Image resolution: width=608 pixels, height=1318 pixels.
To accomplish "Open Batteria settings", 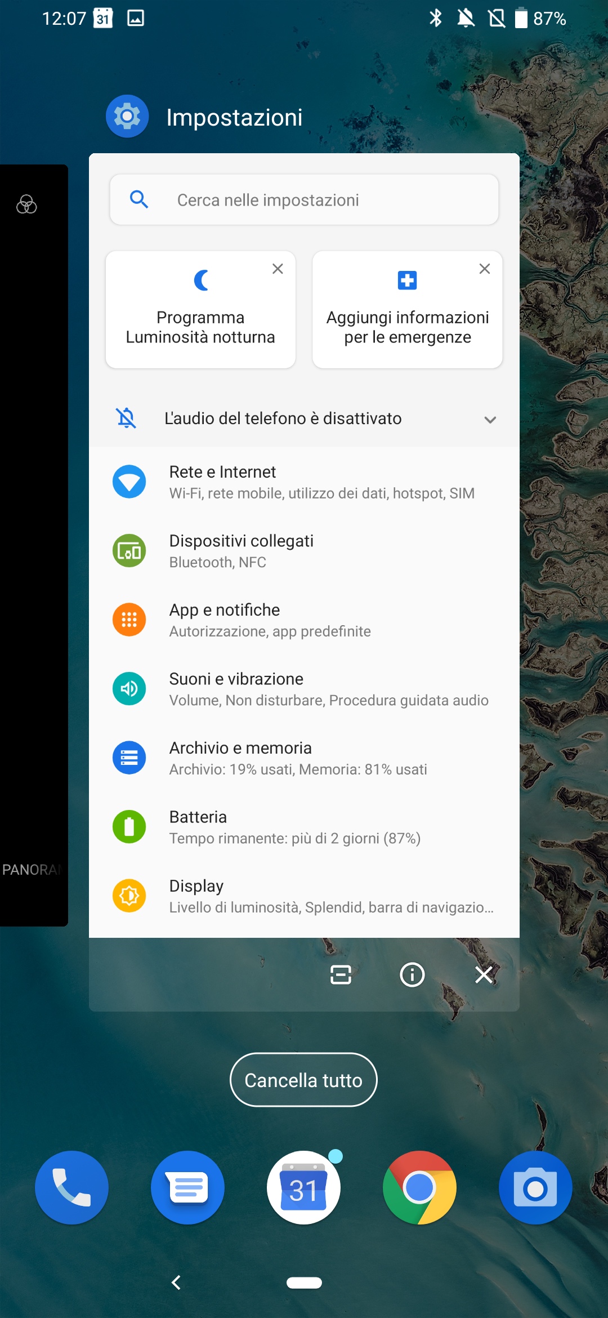I will [304, 827].
